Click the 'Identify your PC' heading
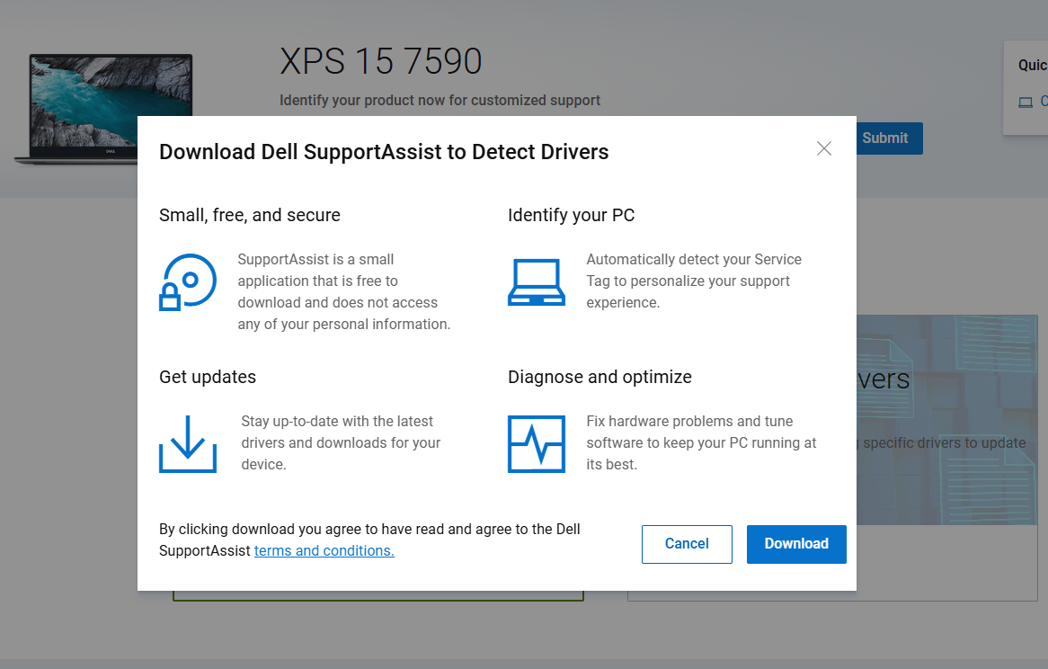Image resolution: width=1048 pixels, height=669 pixels. click(x=572, y=215)
